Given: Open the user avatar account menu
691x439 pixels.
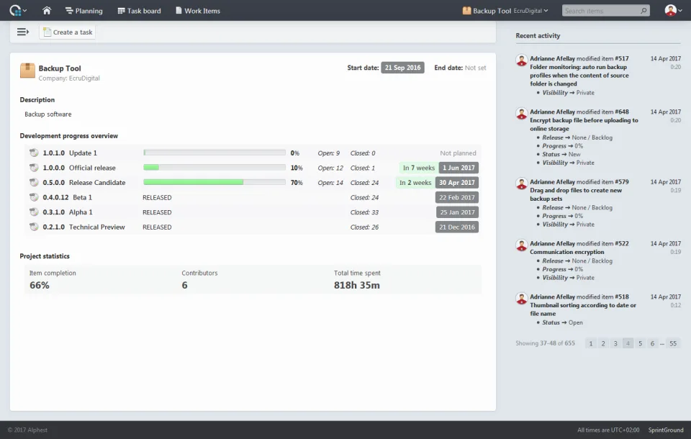Looking at the screenshot, I should 673,11.
